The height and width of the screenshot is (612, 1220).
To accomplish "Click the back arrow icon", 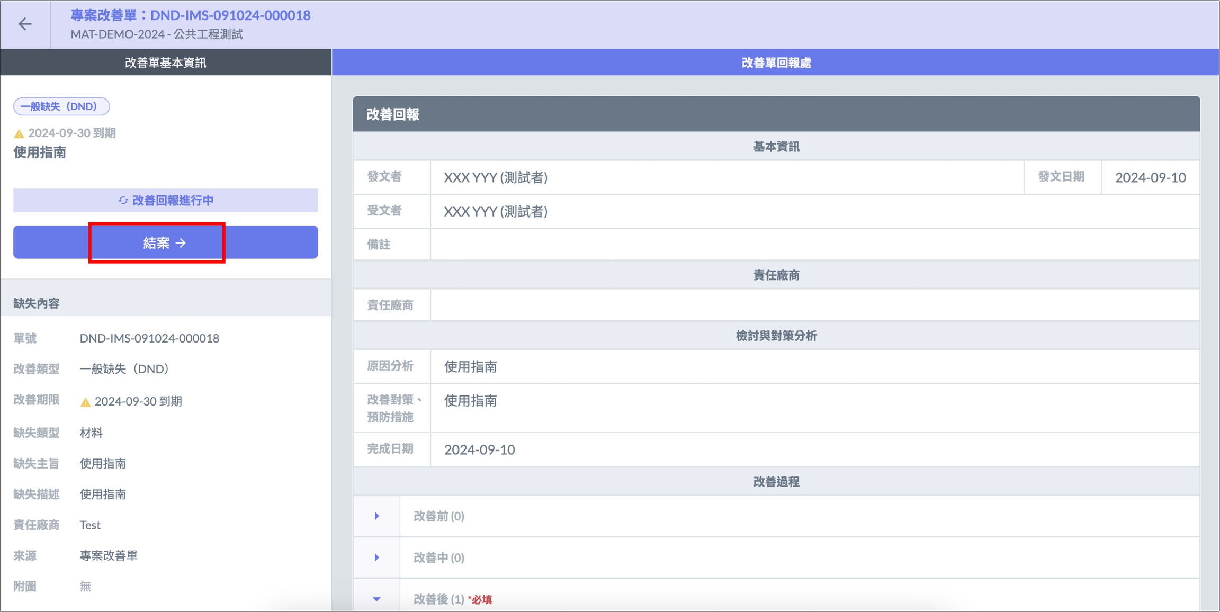I will click(x=25, y=24).
